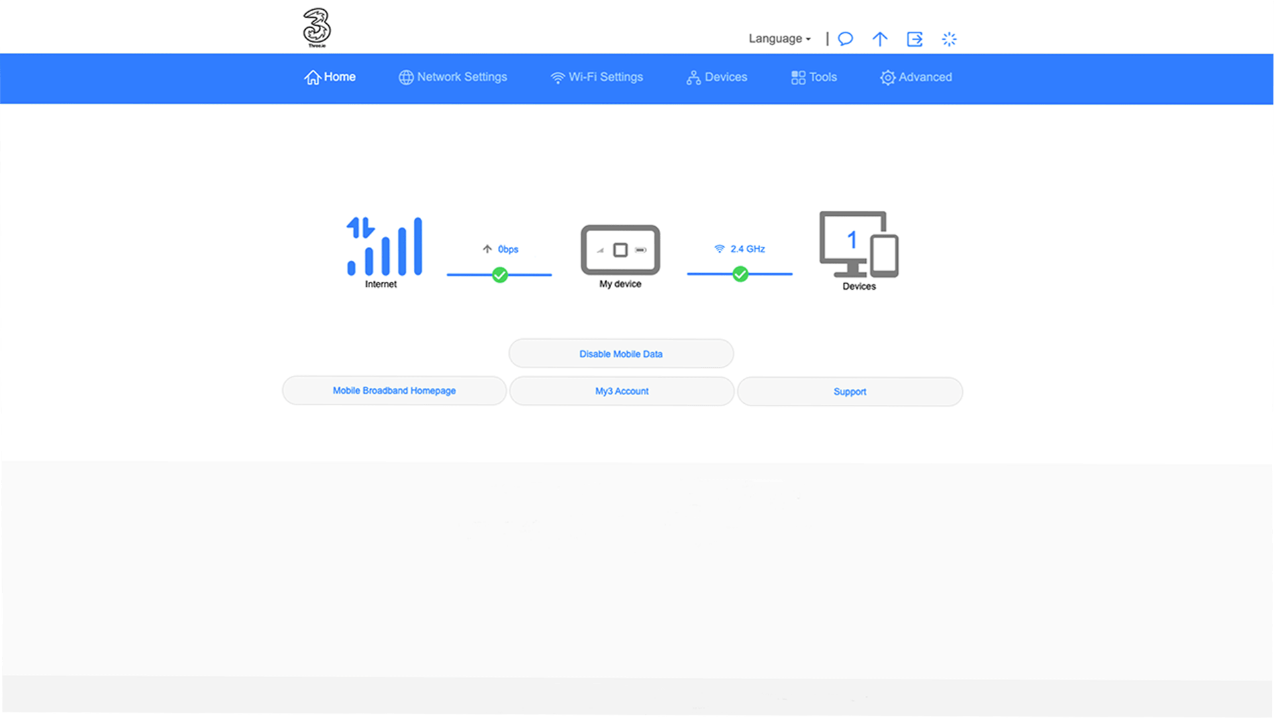Expand the Language dropdown
This screenshot has width=1274, height=718.
[x=779, y=39]
